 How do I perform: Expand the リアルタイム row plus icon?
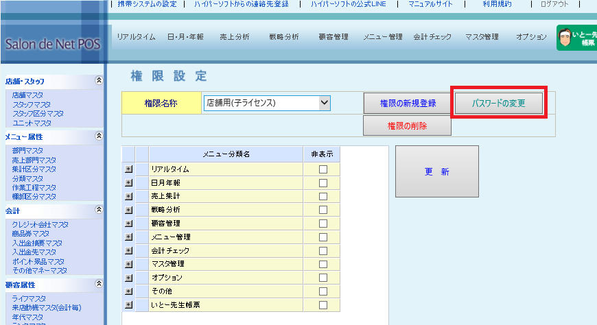pyautogui.click(x=128, y=169)
